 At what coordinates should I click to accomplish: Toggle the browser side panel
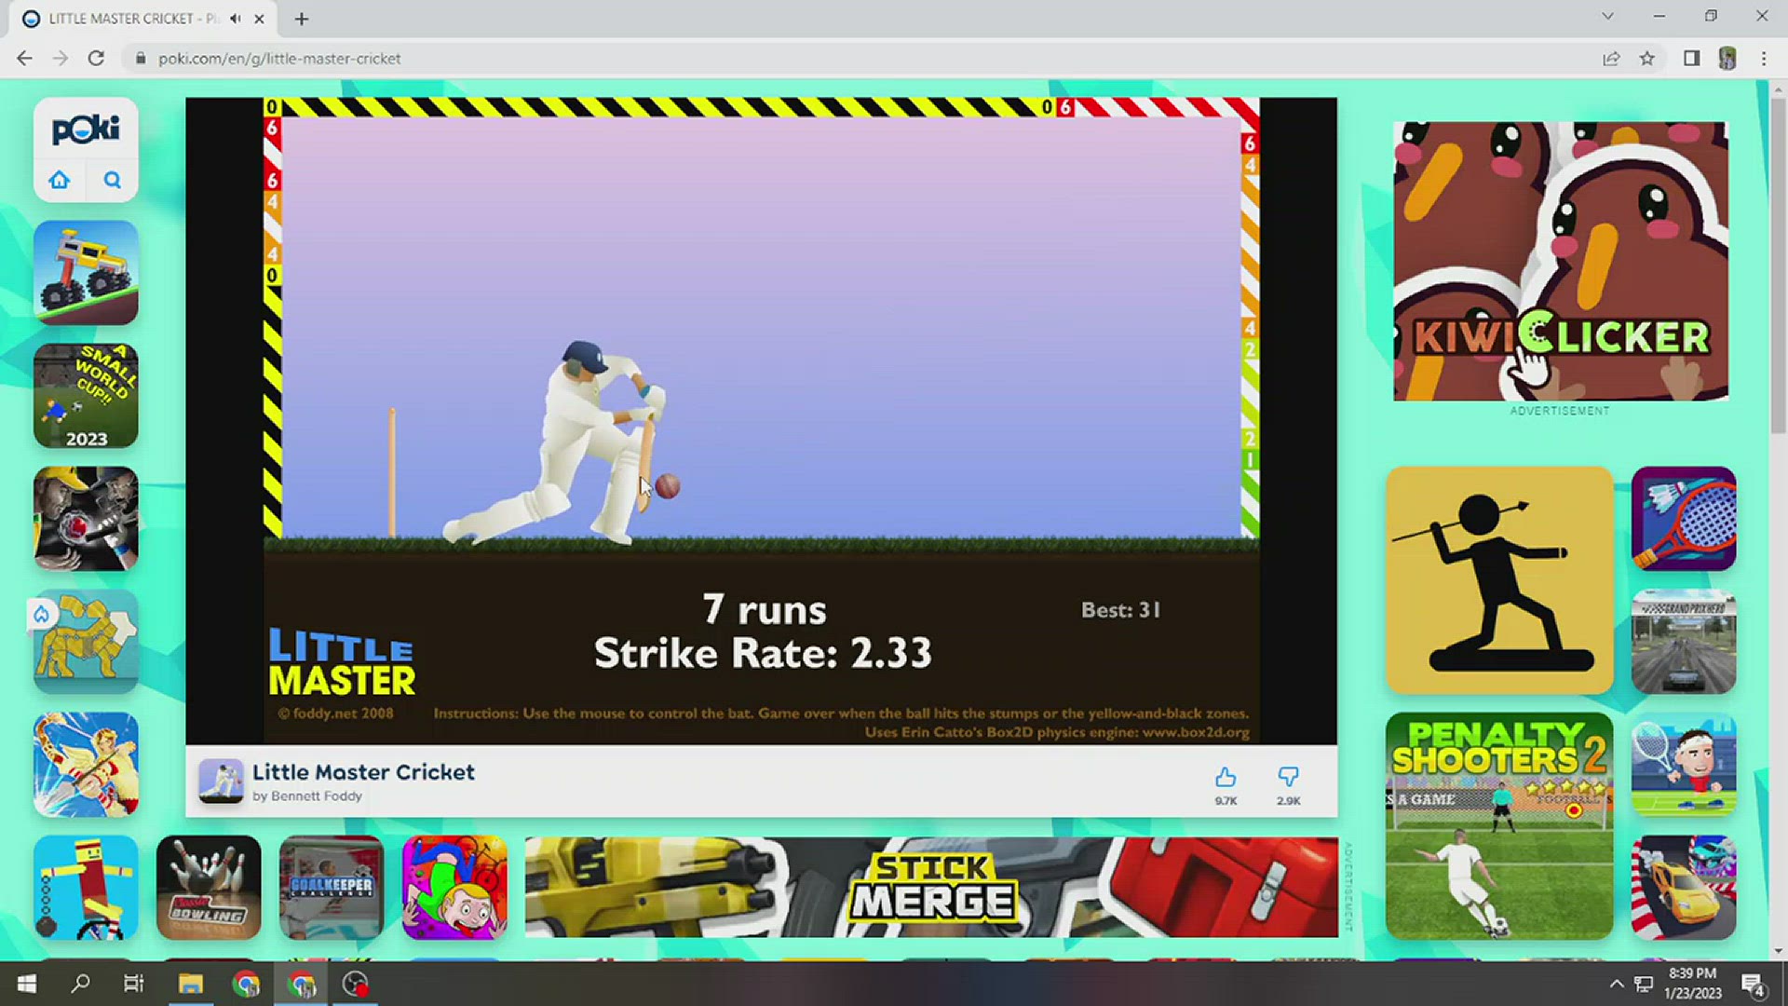click(1691, 59)
